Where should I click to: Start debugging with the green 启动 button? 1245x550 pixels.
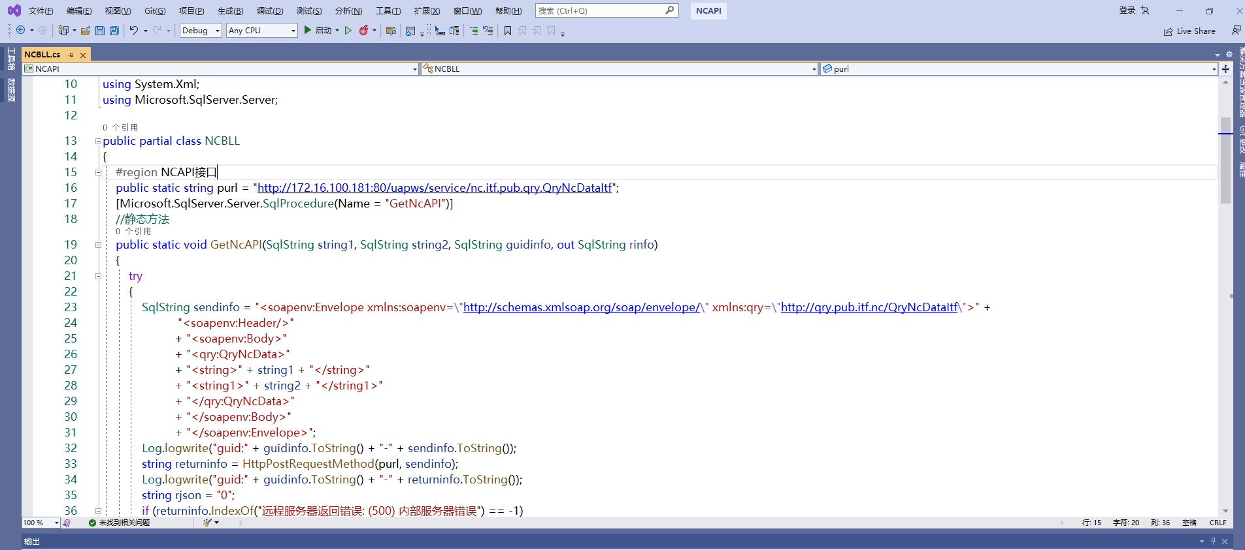click(x=318, y=30)
